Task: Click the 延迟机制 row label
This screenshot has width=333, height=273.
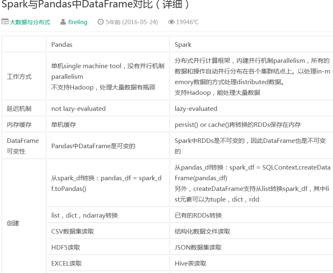Action: pos(24,108)
